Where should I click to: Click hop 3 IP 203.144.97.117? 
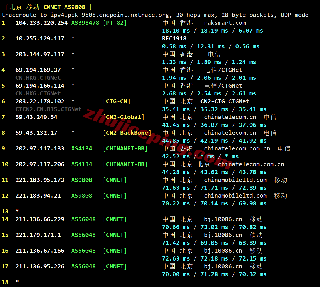tap(40, 54)
